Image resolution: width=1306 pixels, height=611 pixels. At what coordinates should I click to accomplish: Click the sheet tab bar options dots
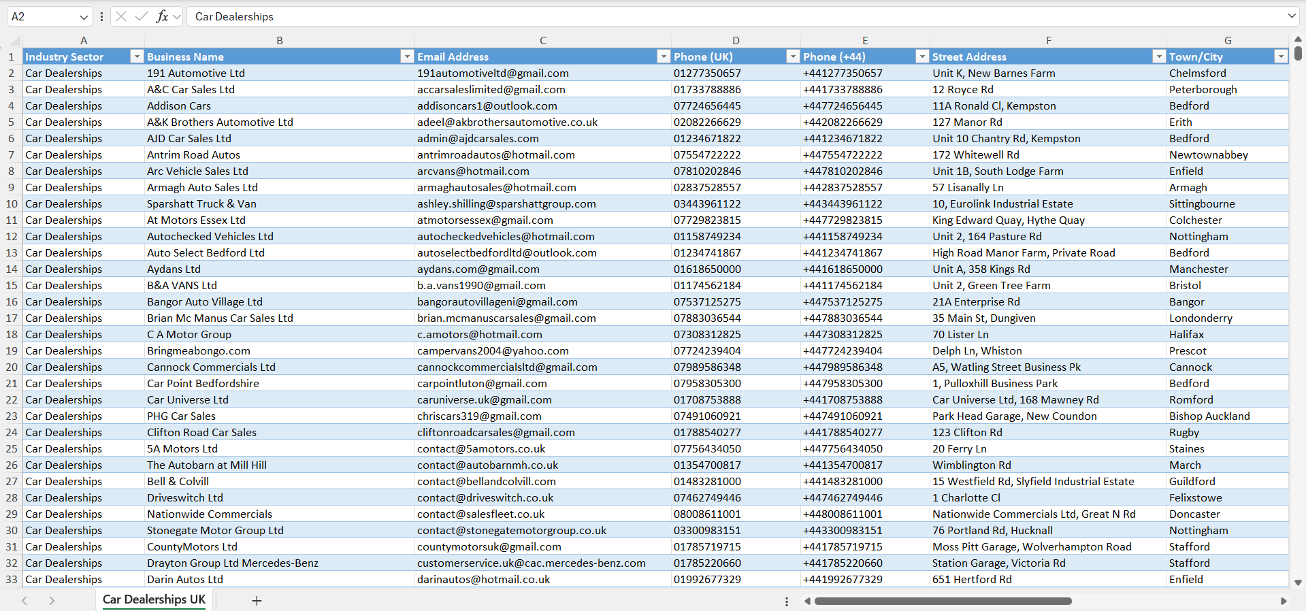pos(787,601)
